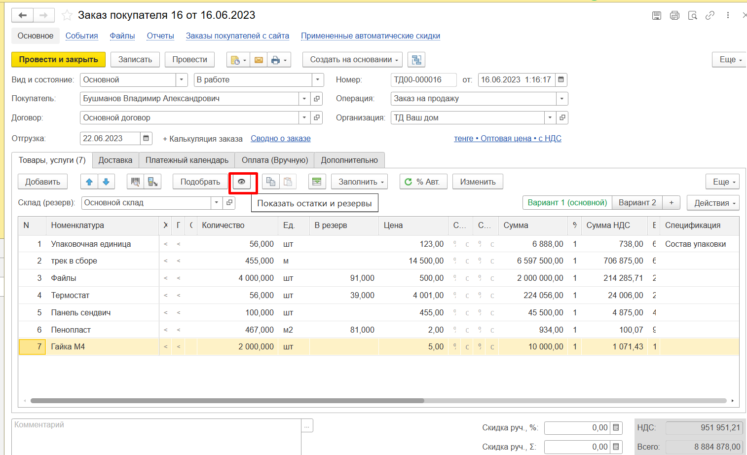Viewport: 747px width, 455px height.
Task: Switch to the Доставка tab
Action: tap(115, 160)
